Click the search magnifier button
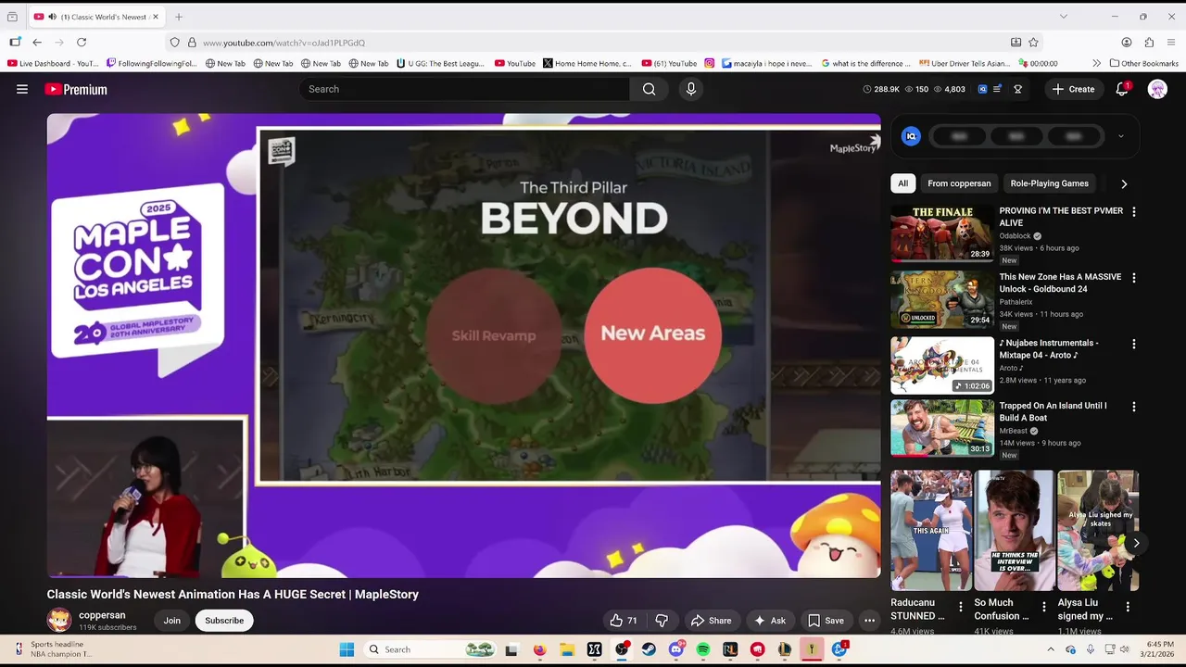Screen dimensions: 1186x667 [649, 89]
